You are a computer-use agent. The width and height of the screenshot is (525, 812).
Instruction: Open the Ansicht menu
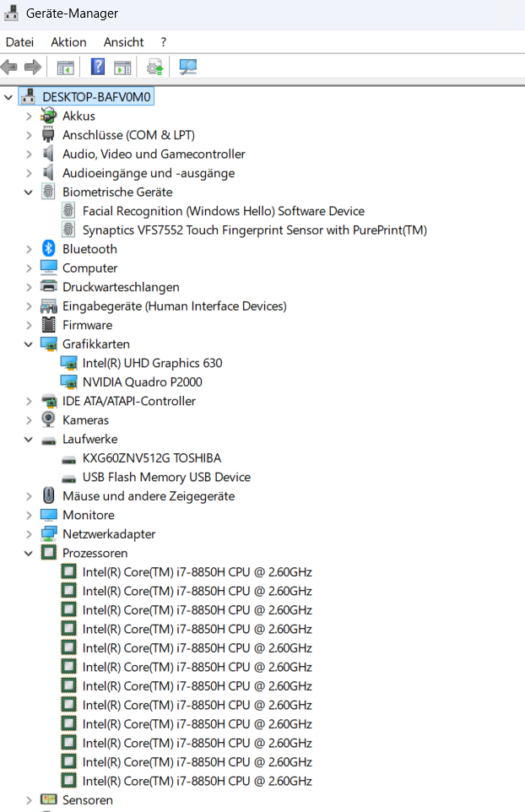123,42
